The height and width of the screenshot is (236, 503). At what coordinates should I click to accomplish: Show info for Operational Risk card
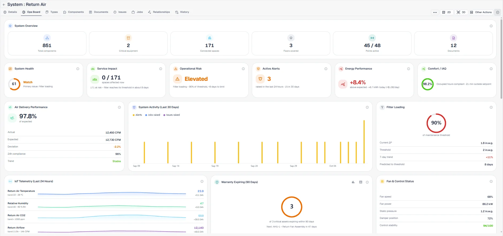pyautogui.click(x=243, y=69)
